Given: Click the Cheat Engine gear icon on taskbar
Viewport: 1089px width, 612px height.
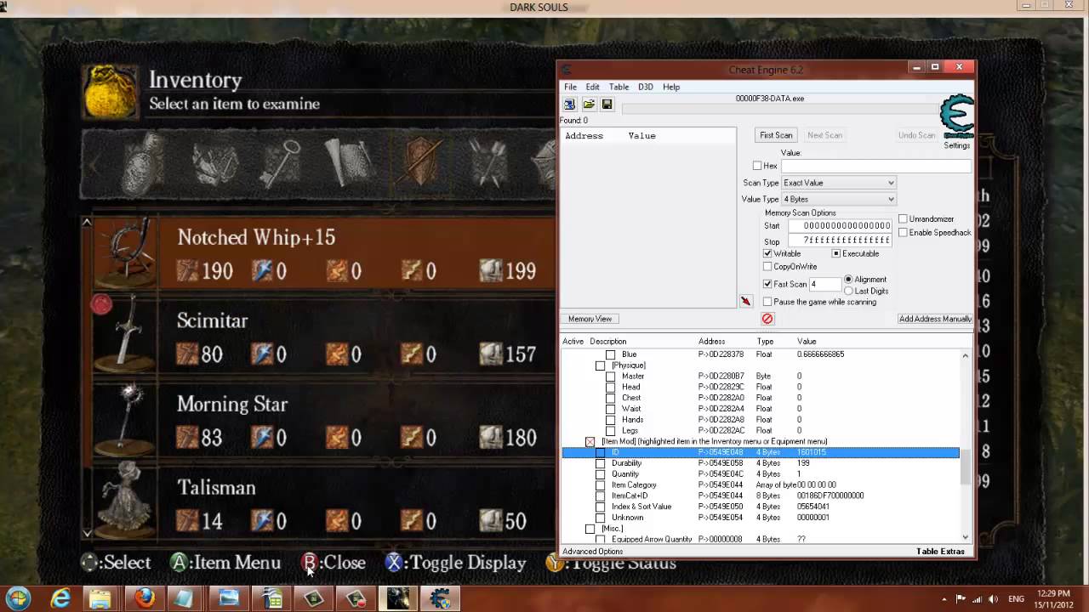Looking at the screenshot, I should pos(440,598).
